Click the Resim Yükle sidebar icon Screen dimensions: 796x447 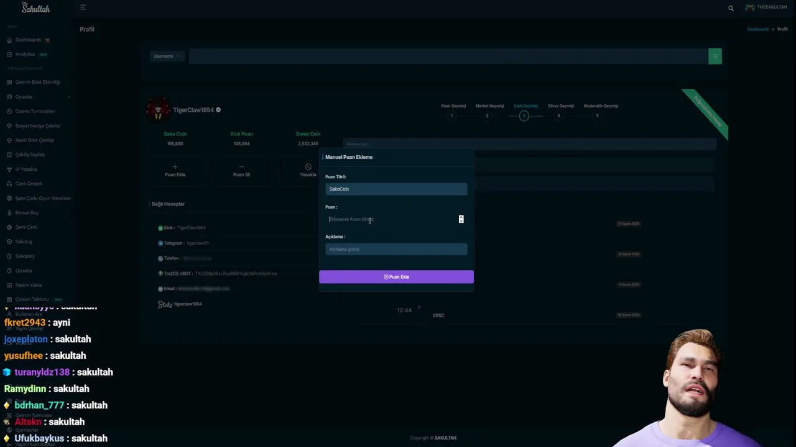pyautogui.click(x=9, y=285)
